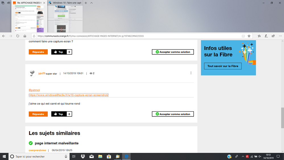Show hidden system tray icons
The width and height of the screenshot is (284, 160).
pyautogui.click(x=243, y=156)
